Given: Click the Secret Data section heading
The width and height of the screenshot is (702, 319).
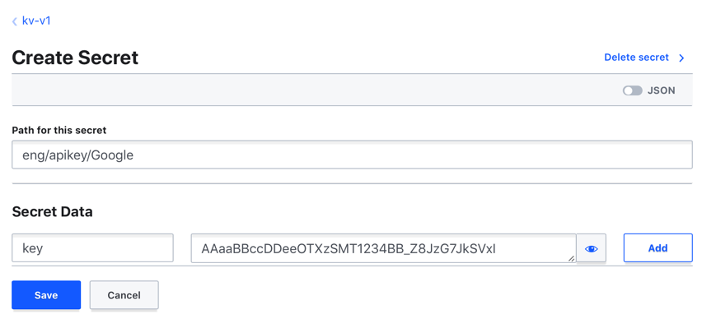Looking at the screenshot, I should [x=53, y=211].
